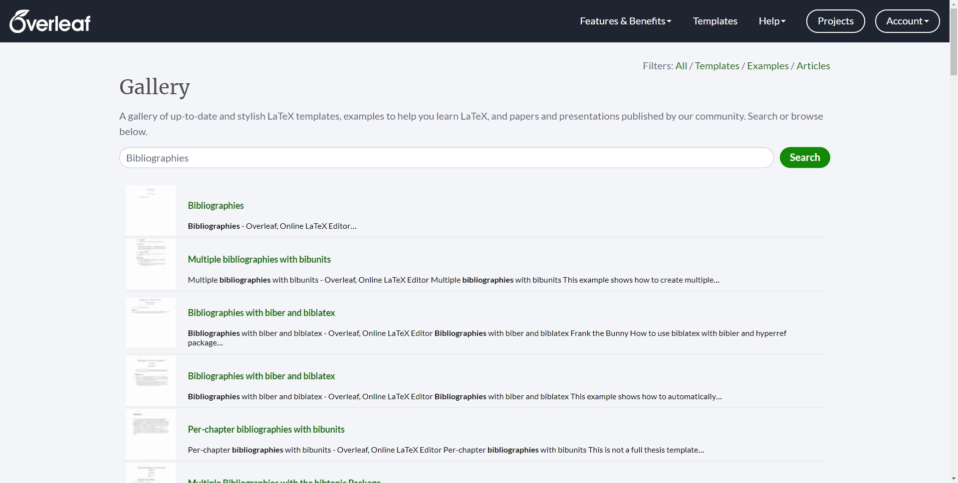Viewport: 958px width, 483px height.
Task: Open the Features & Benefits dropdown
Action: [x=625, y=21]
